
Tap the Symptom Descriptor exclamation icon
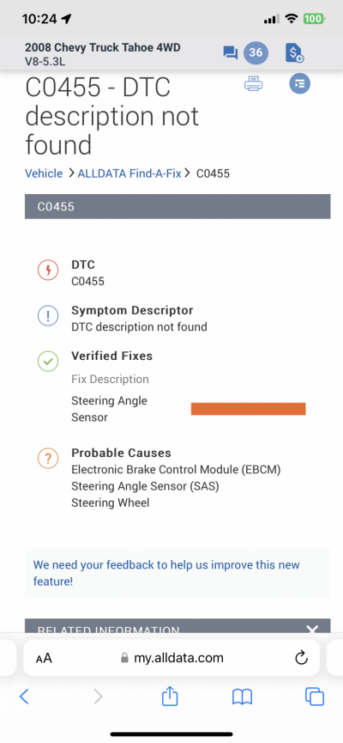point(48,315)
